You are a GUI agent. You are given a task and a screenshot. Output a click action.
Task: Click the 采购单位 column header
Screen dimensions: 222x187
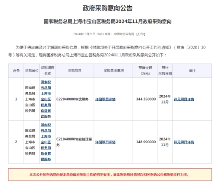(32, 71)
